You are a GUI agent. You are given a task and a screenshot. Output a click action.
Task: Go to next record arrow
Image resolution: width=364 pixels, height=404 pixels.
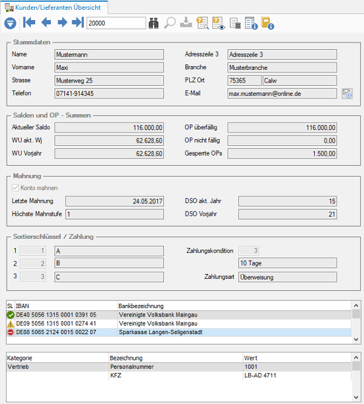coord(62,22)
